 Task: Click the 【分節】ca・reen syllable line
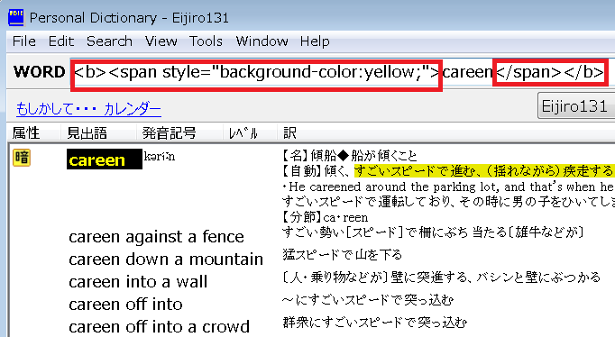tap(325, 217)
